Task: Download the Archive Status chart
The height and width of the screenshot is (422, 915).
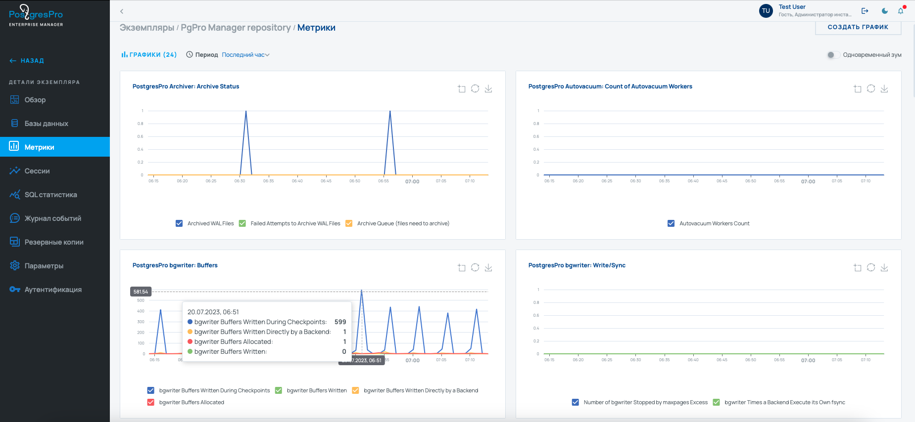Action: click(x=488, y=88)
